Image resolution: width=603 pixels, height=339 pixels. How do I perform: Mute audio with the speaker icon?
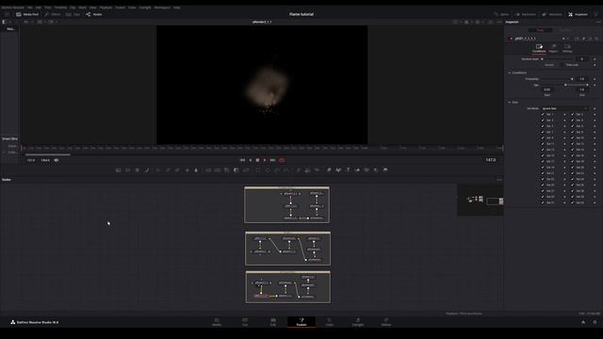point(57,160)
